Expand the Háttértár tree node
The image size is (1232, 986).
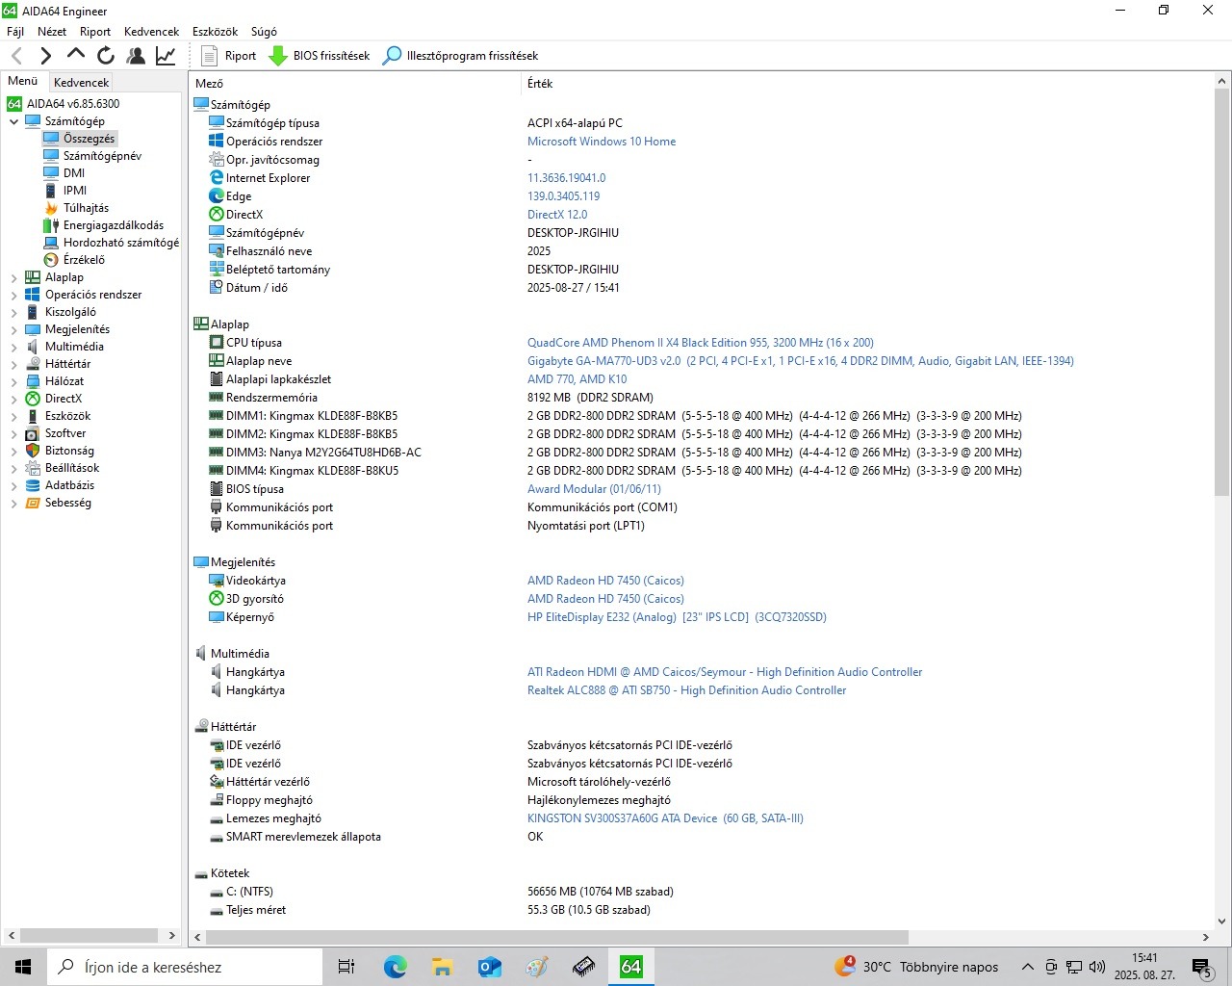(x=13, y=364)
